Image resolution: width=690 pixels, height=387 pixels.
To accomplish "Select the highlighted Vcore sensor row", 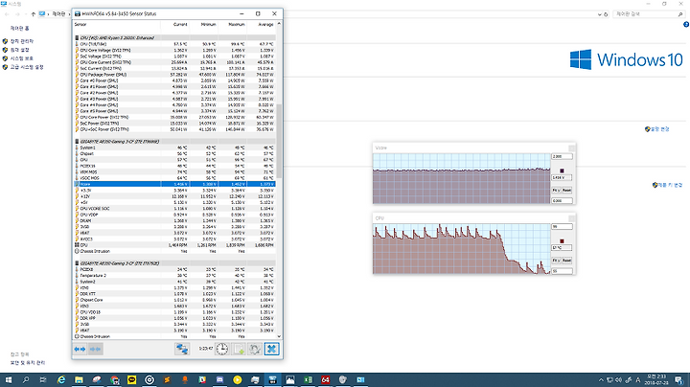I will coord(174,184).
